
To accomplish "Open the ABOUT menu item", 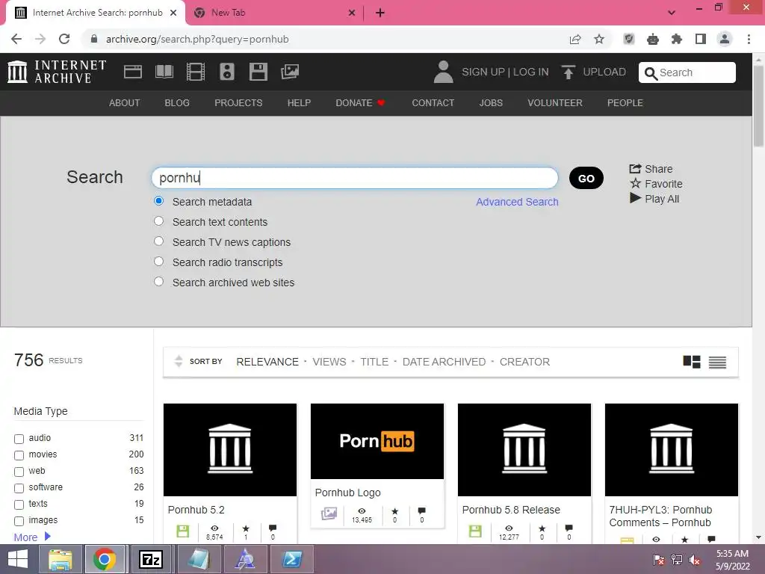I will [125, 103].
